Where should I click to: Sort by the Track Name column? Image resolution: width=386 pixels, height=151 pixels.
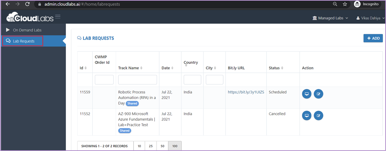[130, 68]
